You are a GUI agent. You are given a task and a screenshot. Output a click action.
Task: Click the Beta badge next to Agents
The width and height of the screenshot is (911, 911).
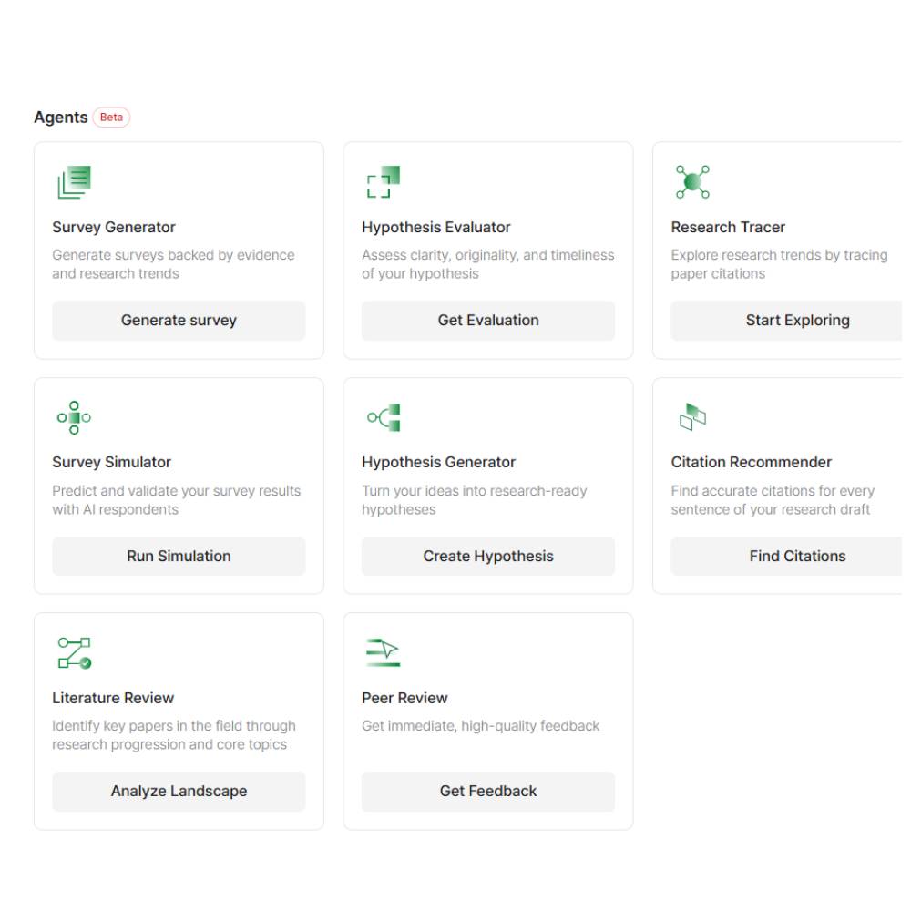coord(111,118)
